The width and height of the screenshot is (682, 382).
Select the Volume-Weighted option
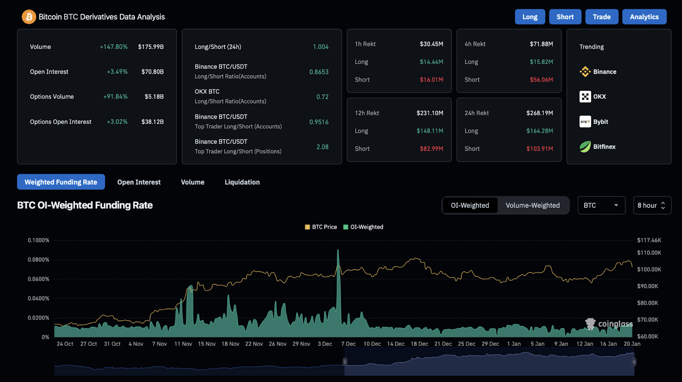click(533, 205)
